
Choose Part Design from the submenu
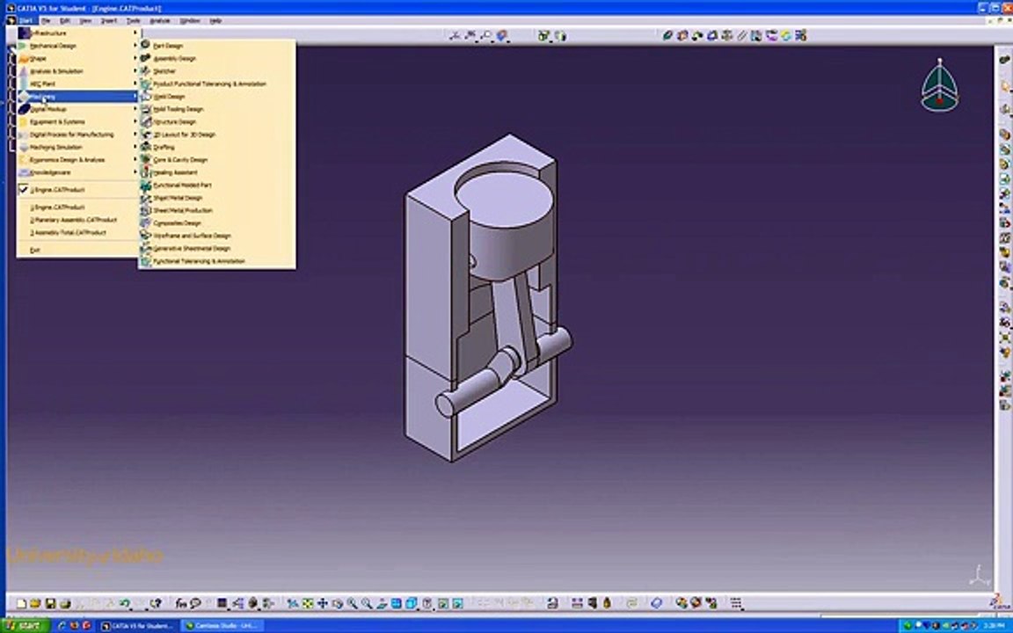pyautogui.click(x=216, y=46)
